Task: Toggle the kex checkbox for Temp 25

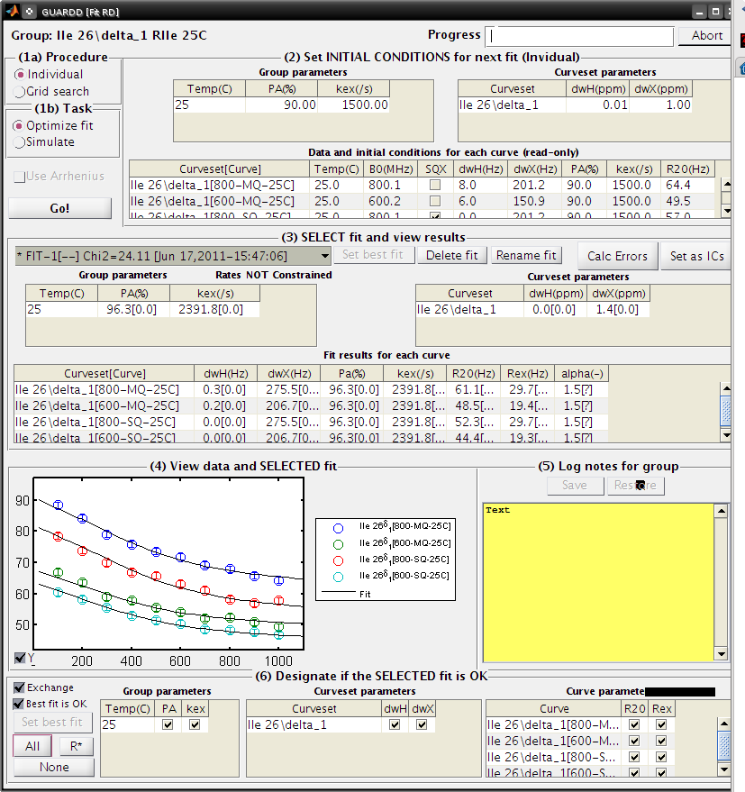Action: click(x=195, y=724)
